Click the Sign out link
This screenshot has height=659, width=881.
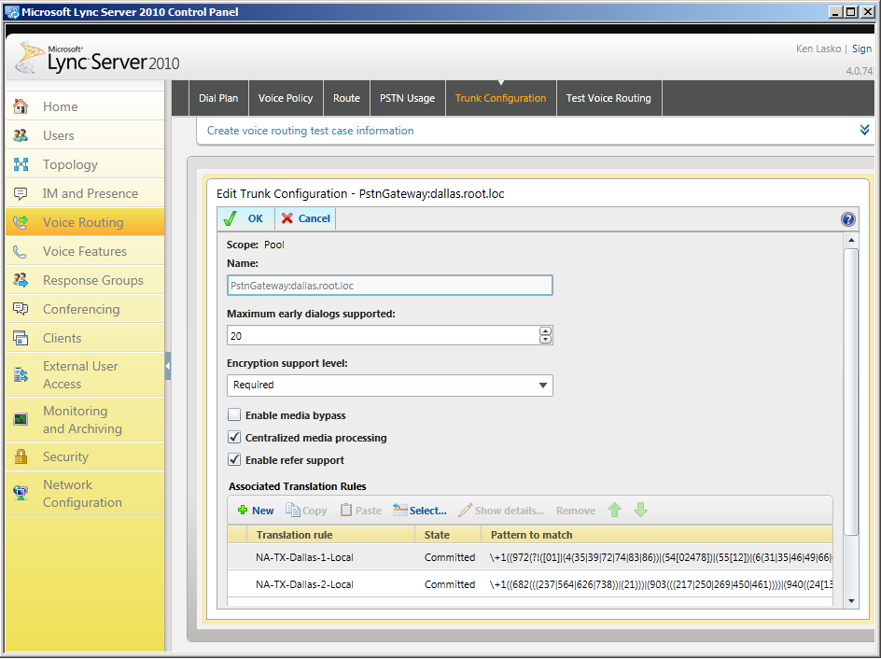point(861,49)
